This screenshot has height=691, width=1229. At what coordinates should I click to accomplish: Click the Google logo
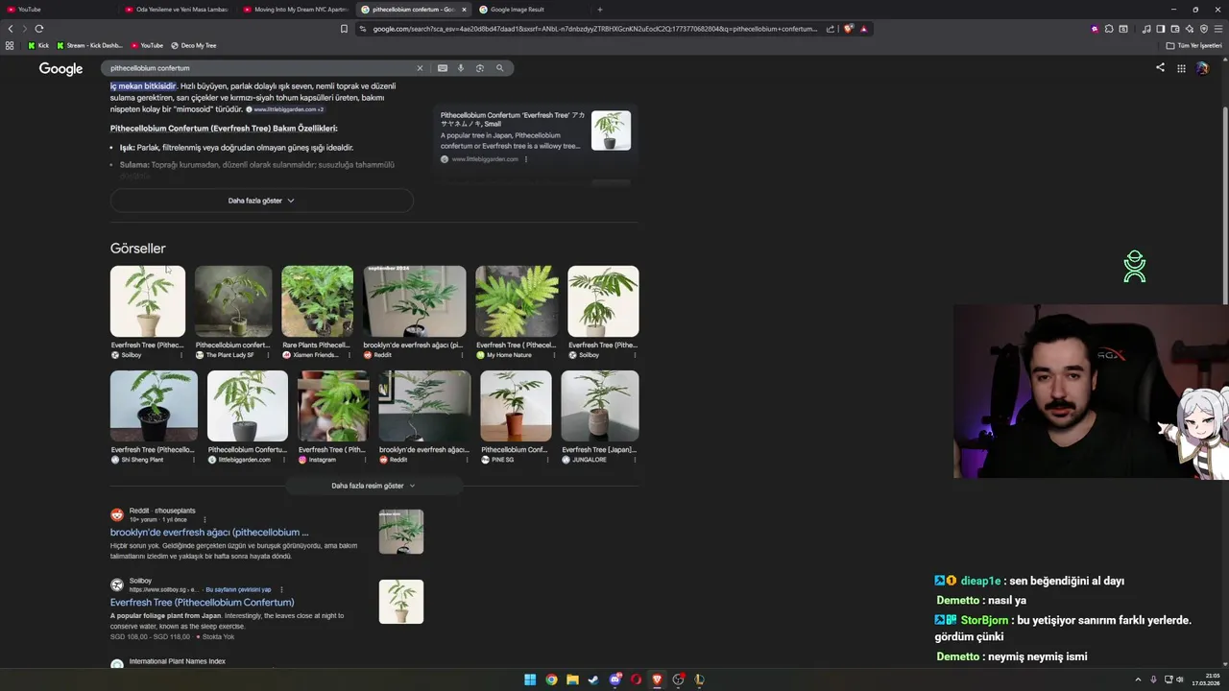pyautogui.click(x=60, y=68)
